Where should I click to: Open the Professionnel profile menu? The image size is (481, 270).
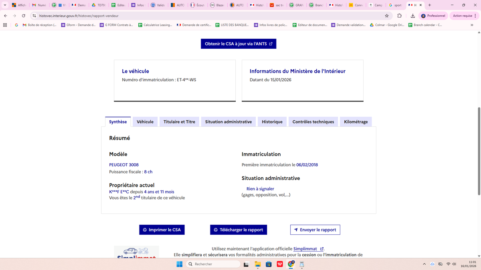coord(433,16)
